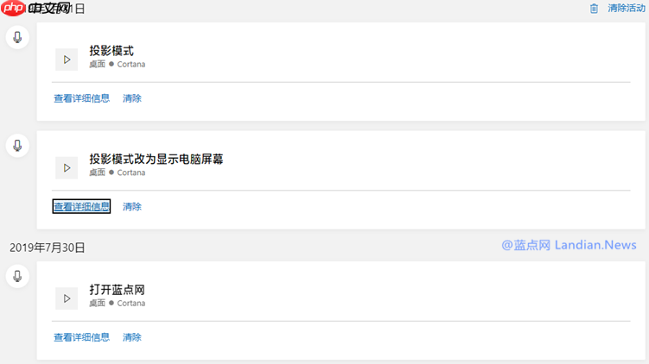
Task: Play the 投影模式改为显示电脑屏幕 recording
Action: point(67,167)
